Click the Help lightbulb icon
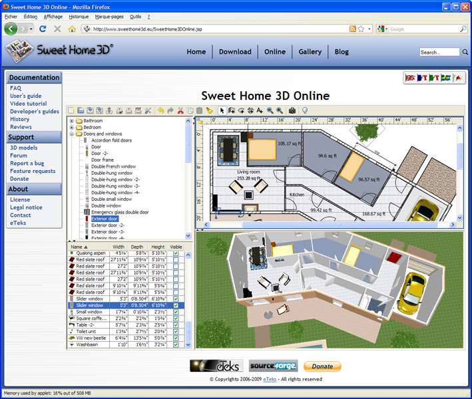The image size is (472, 399). 305,110
